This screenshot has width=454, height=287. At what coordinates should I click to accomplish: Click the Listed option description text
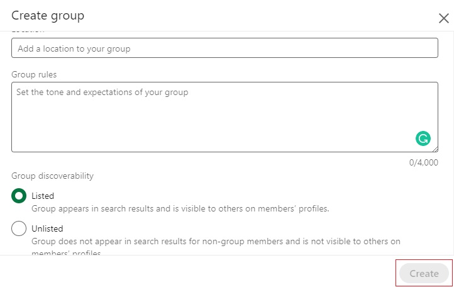coord(180,208)
